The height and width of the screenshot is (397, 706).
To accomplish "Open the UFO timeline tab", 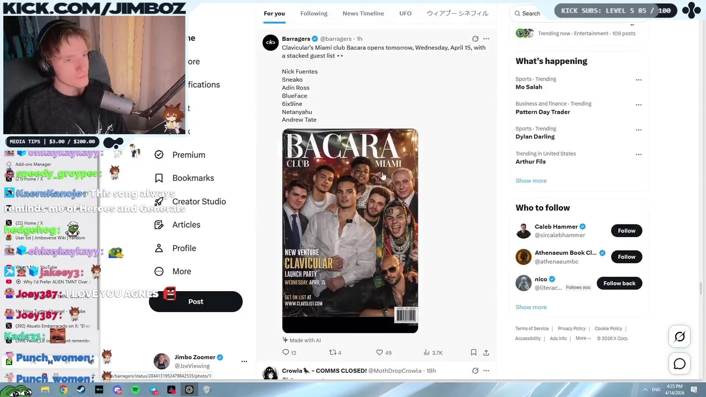I will point(405,13).
